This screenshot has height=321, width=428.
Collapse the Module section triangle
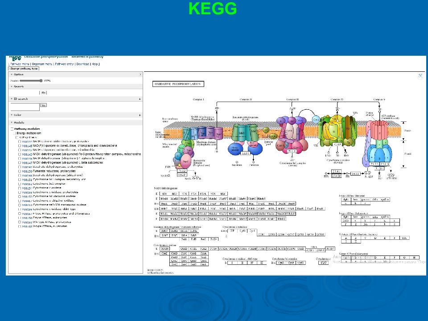[12, 123]
